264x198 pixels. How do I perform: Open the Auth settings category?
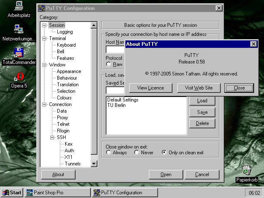point(69,151)
